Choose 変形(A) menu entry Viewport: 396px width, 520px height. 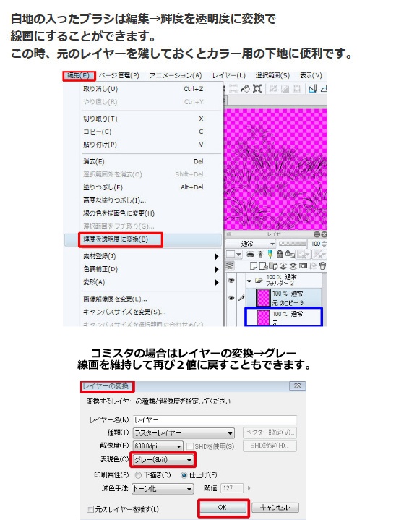click(143, 282)
